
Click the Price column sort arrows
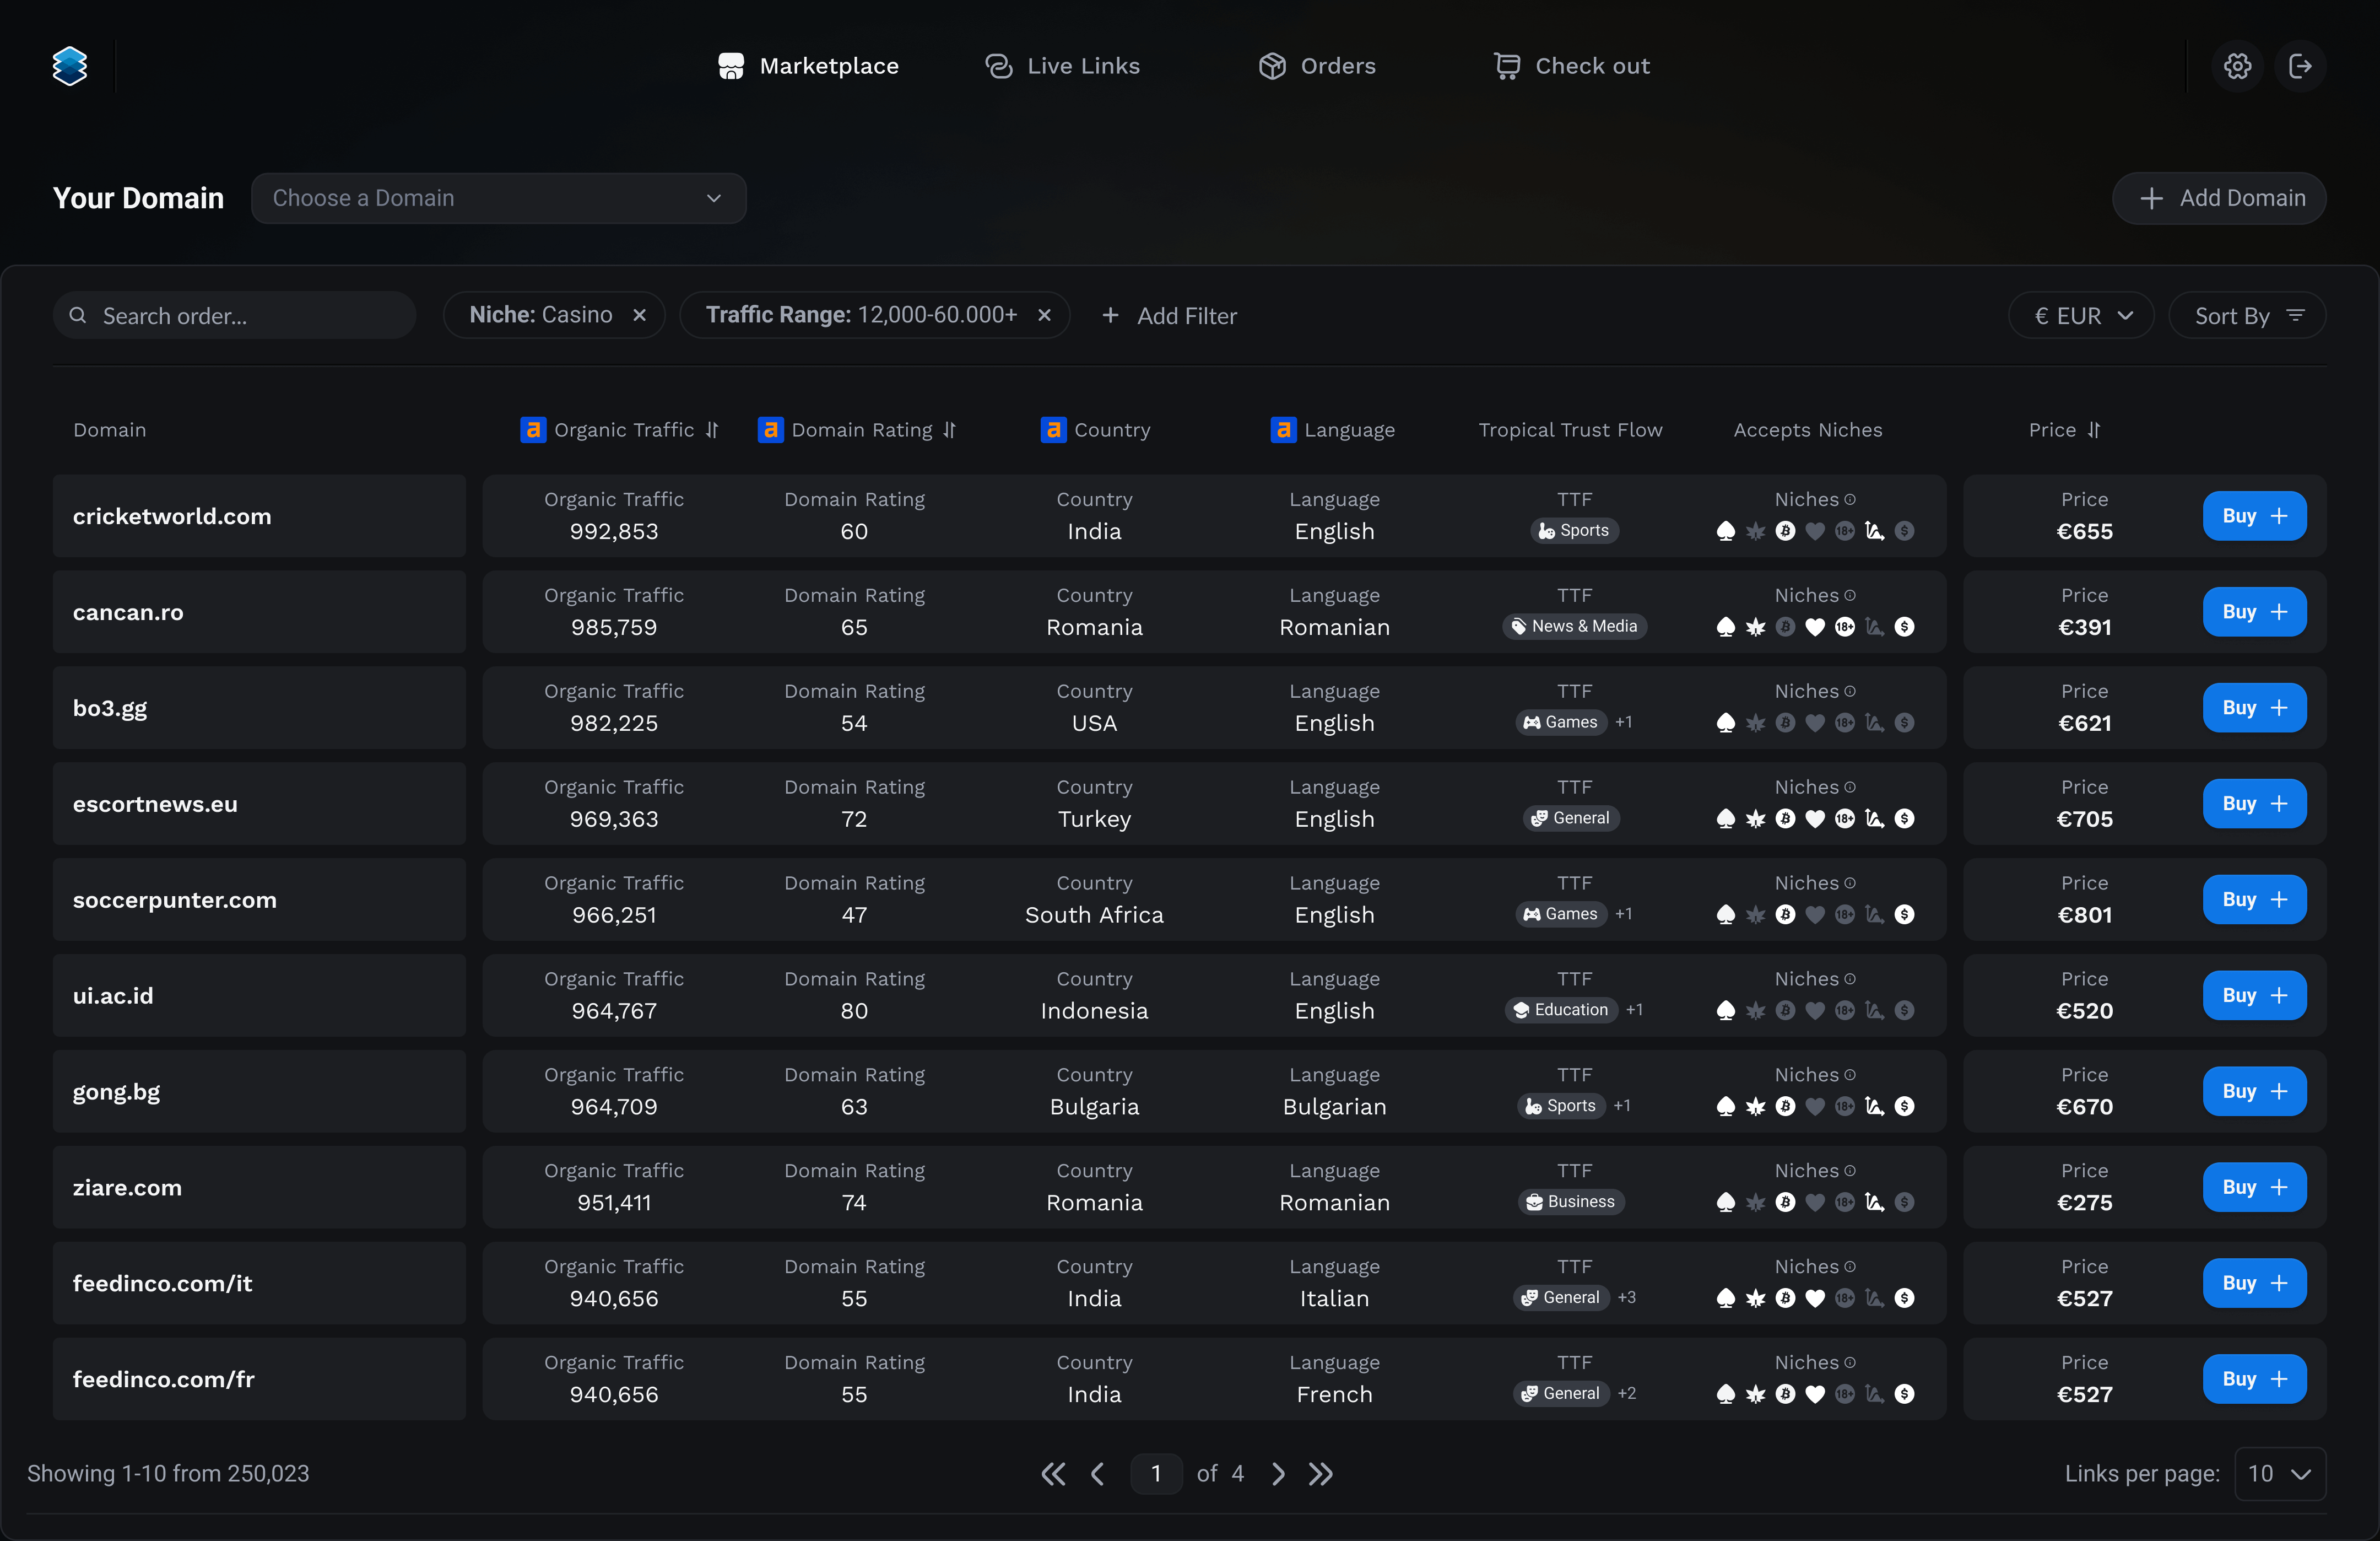click(x=2094, y=429)
